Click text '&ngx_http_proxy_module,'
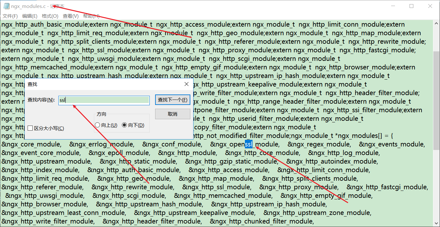 [x=299, y=187]
